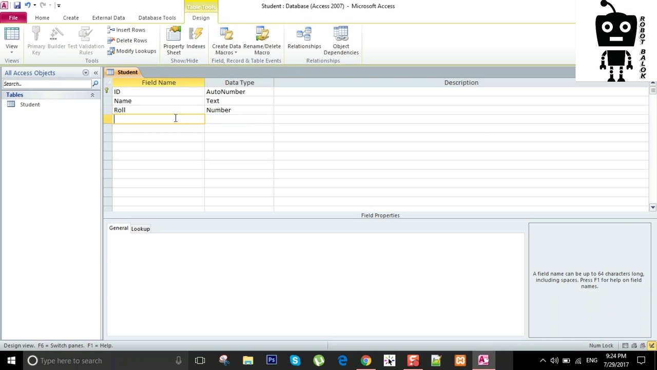Click Insert Rows in Tools group
Screen dimensions: 657x370
126,30
